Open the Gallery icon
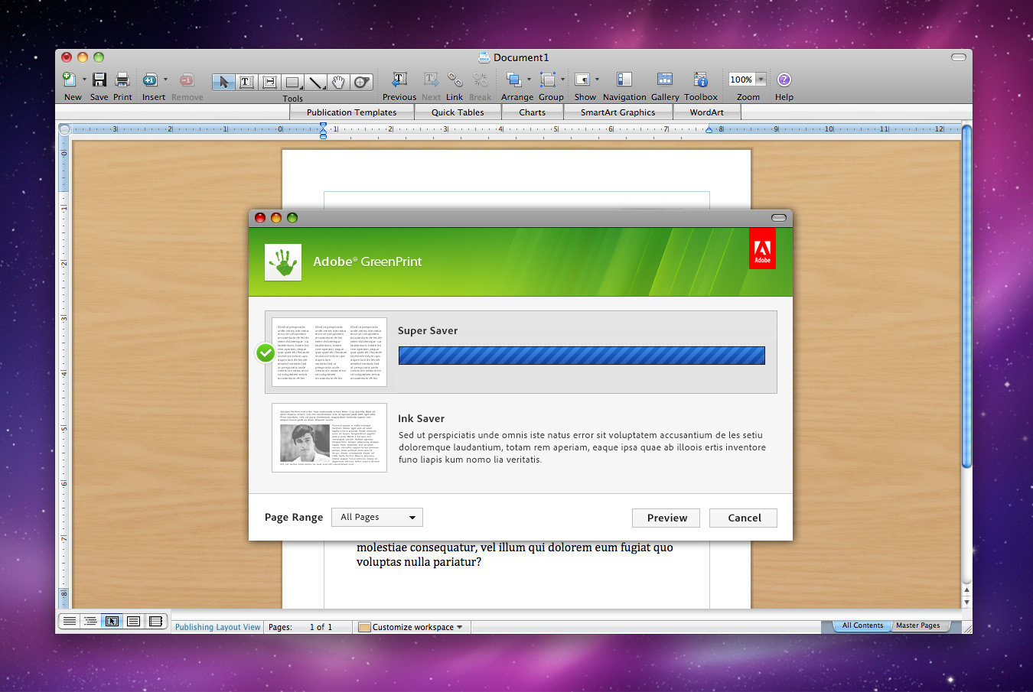This screenshot has width=1033, height=692. [x=665, y=80]
